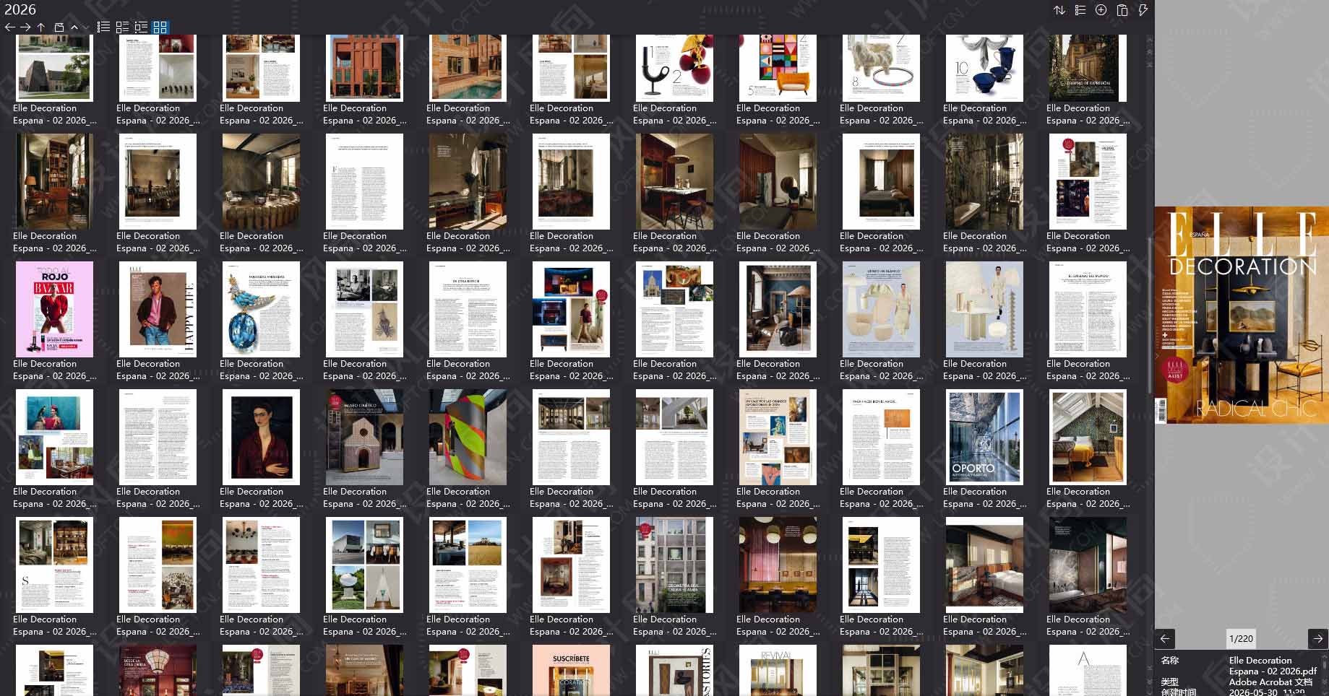Open the Happy Life page thumbnail
Image resolution: width=1329 pixels, height=696 pixels.
[x=158, y=309]
